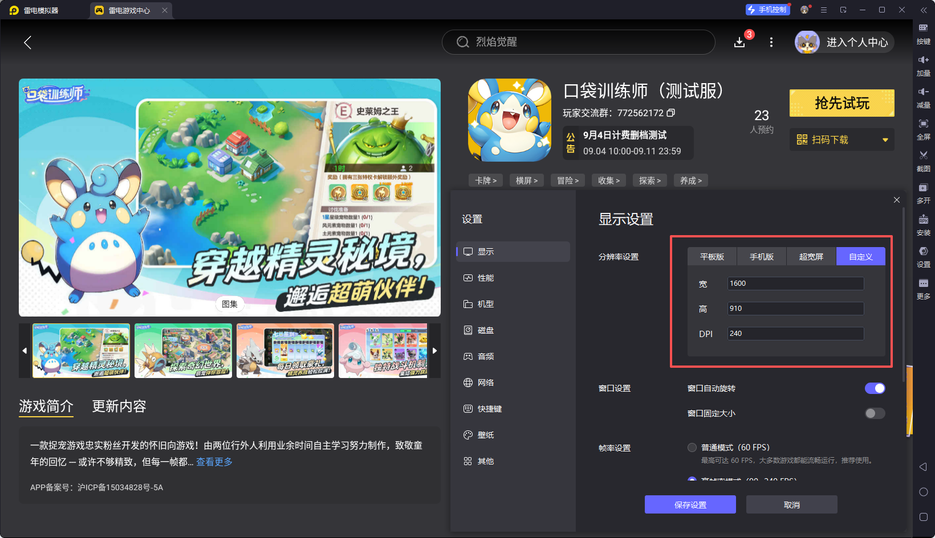This screenshot has height=538, width=935.
Task: Click Android back triangle button
Action: 924,467
